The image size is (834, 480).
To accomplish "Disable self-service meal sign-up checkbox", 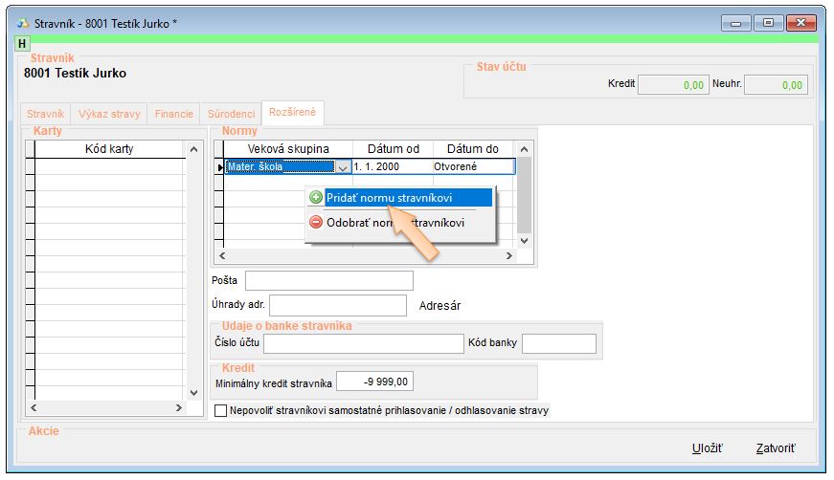I will (x=222, y=410).
